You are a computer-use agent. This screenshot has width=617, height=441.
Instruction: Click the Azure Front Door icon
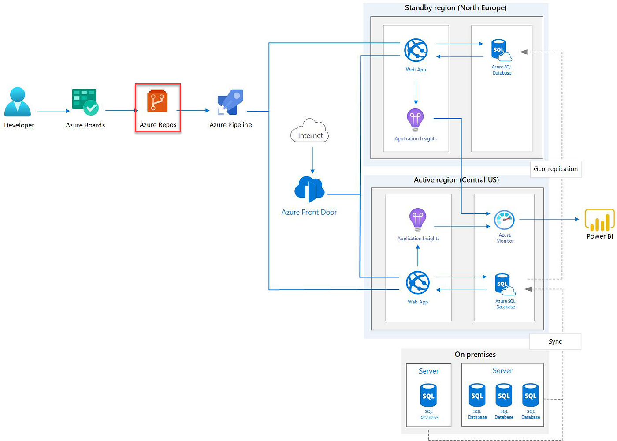coord(309,189)
